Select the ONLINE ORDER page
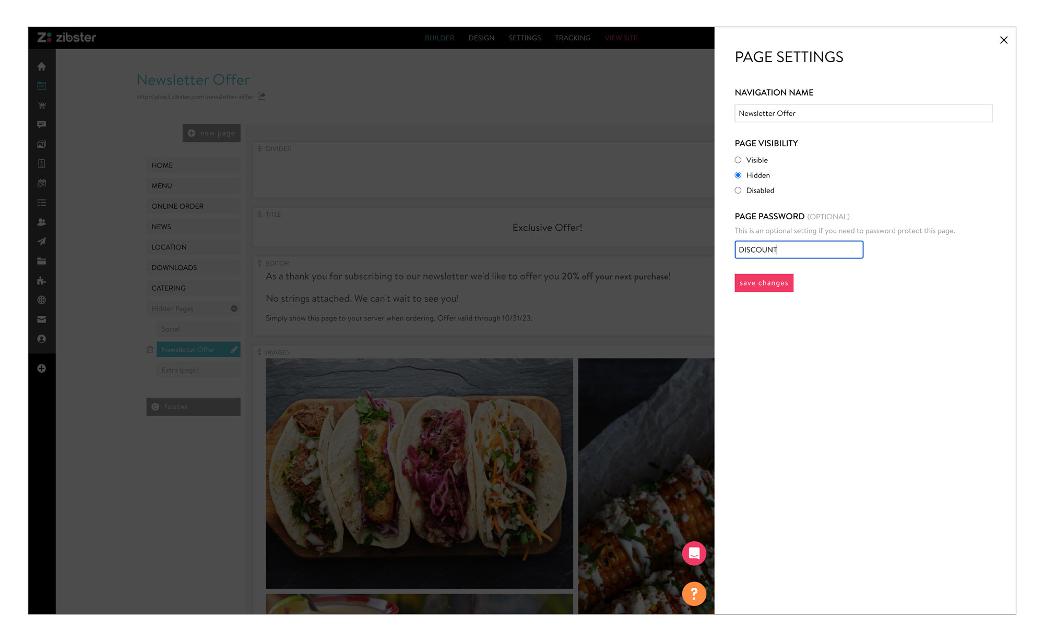Screen dimensions: 1044x641 [x=193, y=206]
